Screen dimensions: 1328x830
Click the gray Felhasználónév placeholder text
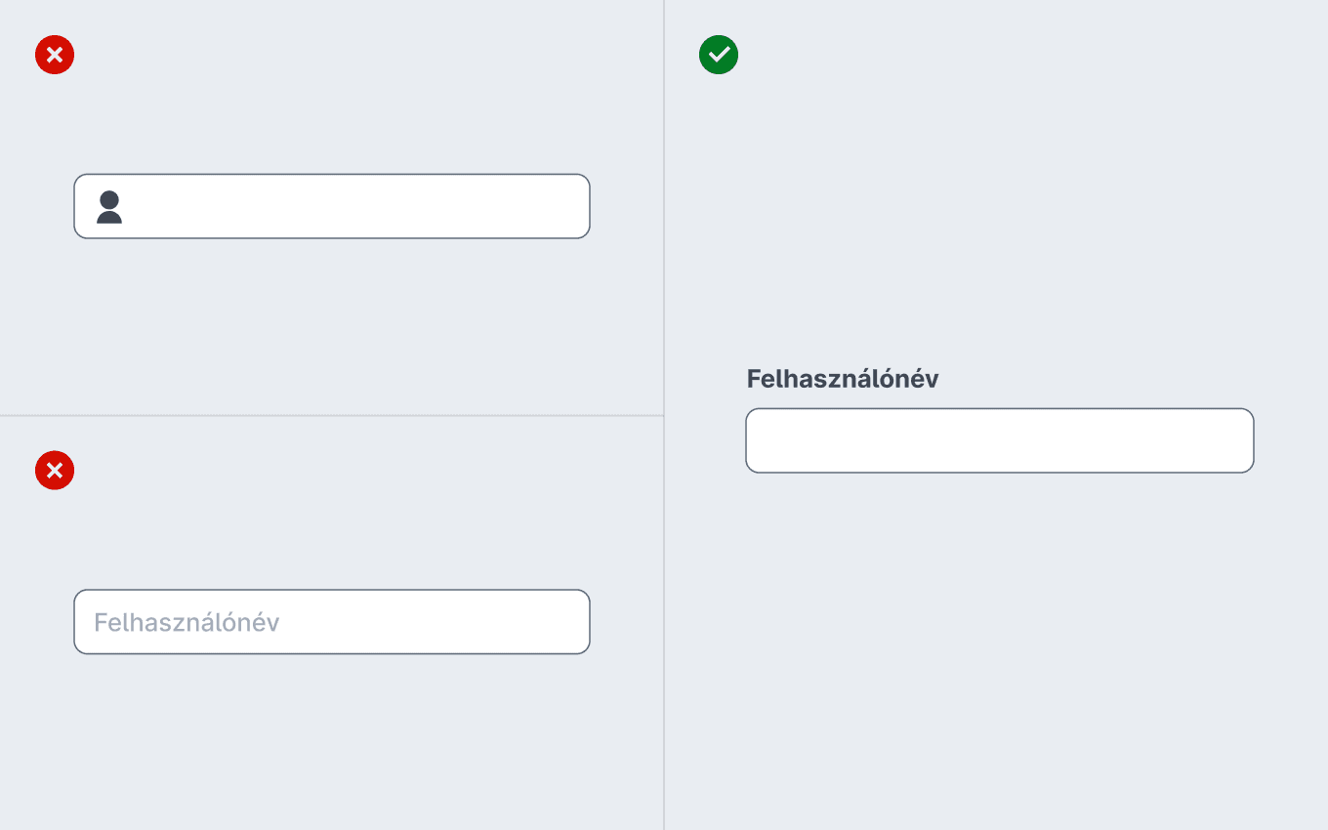tap(187, 622)
